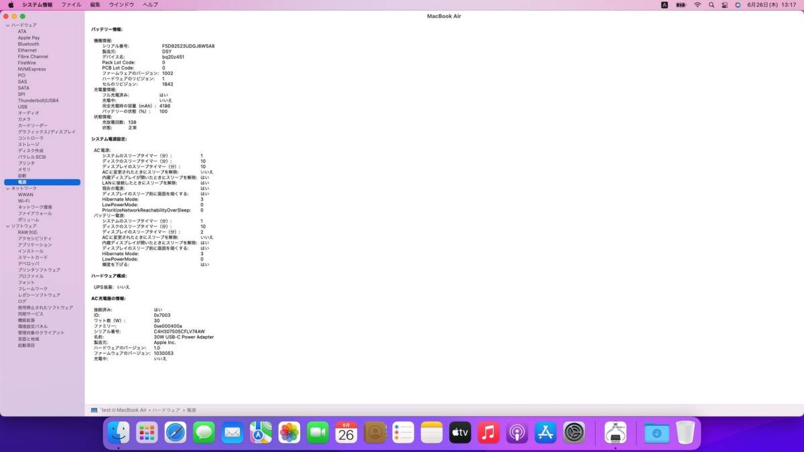The height and width of the screenshot is (452, 804).
Task: Open the 編集 menu
Action: pos(95,5)
